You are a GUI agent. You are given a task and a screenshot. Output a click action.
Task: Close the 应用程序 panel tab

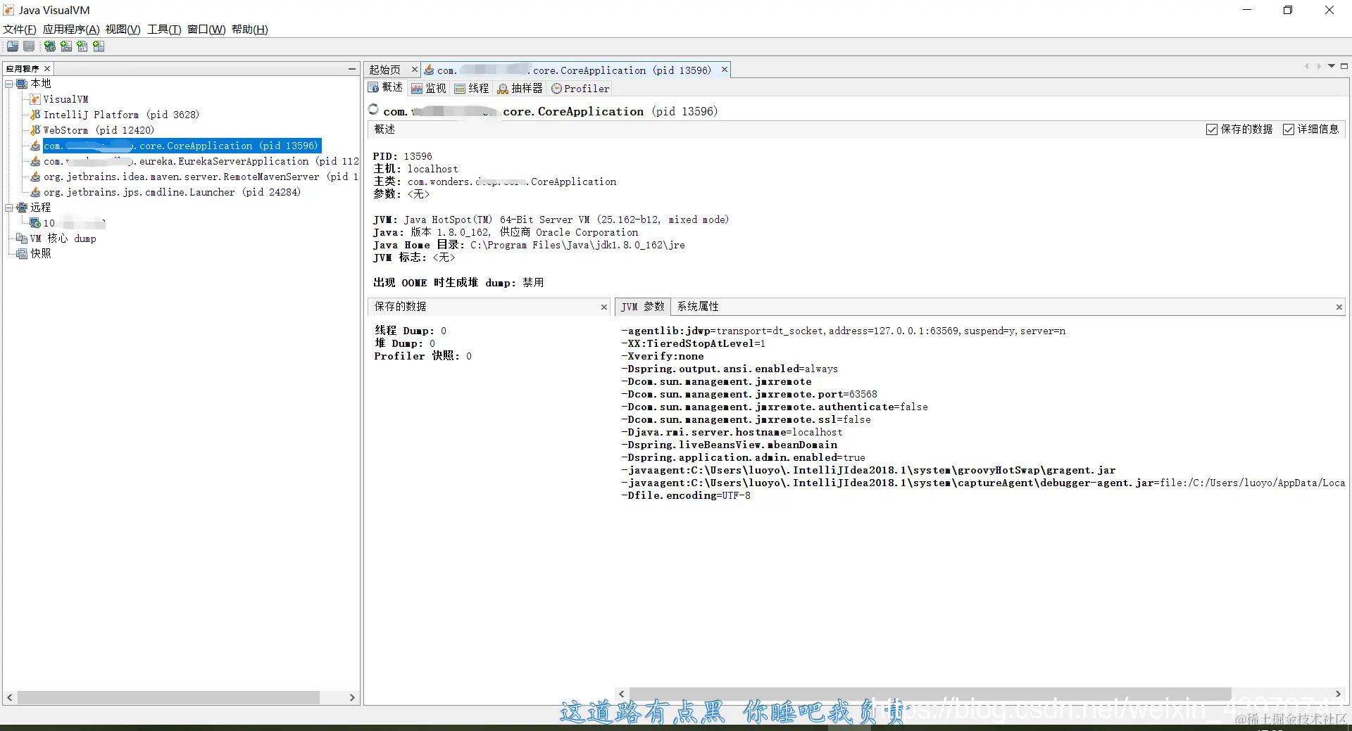pos(47,68)
